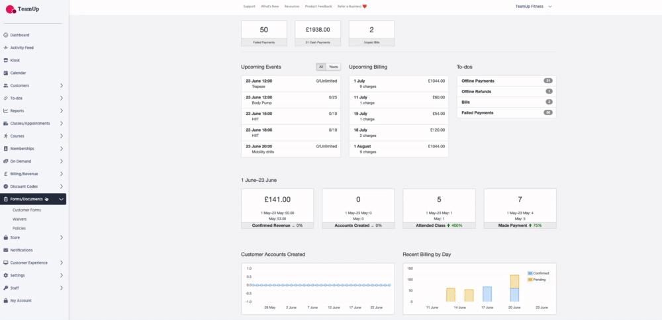Switch Upcoming Events filter to Yours
The image size is (662, 320).
333,67
